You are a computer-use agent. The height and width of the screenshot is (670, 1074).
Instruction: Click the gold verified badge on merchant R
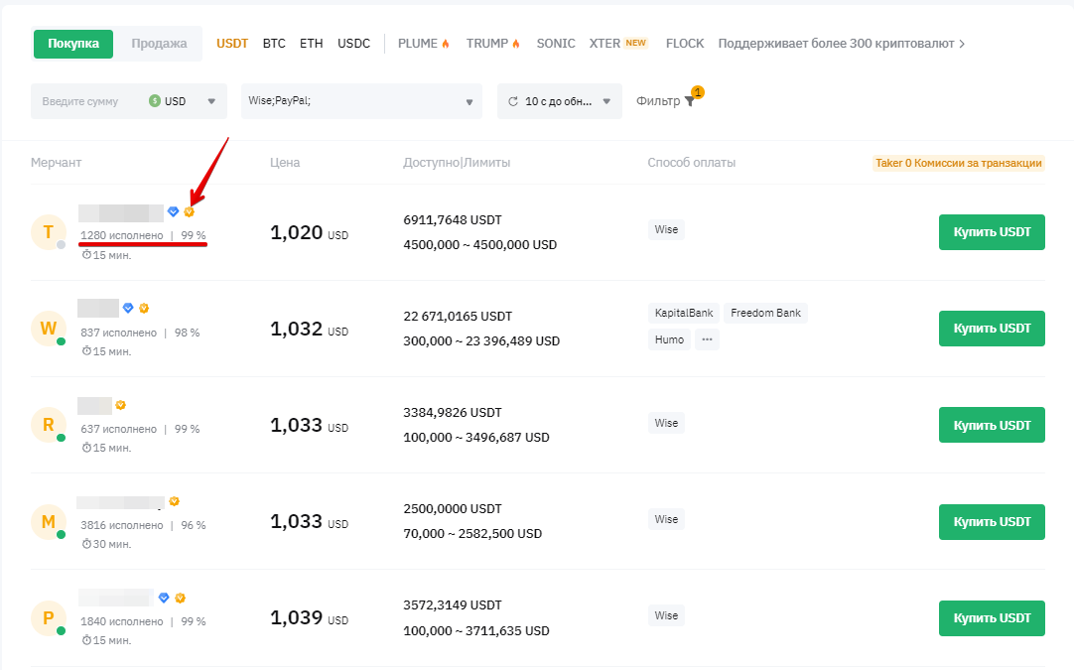coord(120,405)
